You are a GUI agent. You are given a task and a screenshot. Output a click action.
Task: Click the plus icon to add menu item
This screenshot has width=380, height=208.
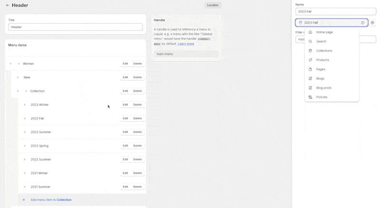[24, 200]
